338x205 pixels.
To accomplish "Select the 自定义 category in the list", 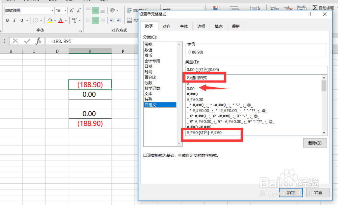I will coord(152,105).
